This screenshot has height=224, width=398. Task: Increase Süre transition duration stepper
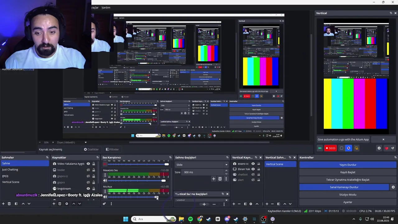[226, 171]
